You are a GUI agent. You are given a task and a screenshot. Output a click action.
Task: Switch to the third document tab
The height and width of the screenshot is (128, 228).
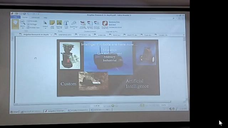point(83,35)
